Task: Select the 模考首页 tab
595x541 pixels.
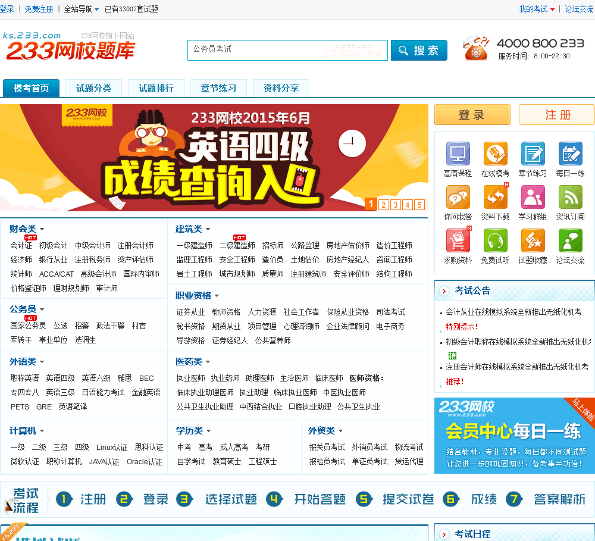Action: [x=31, y=88]
